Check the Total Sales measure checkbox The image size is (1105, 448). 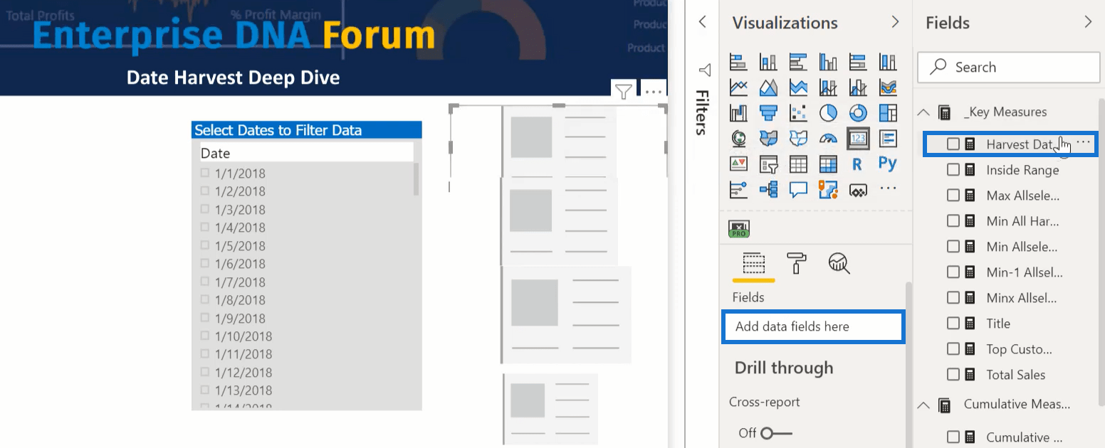[953, 375]
